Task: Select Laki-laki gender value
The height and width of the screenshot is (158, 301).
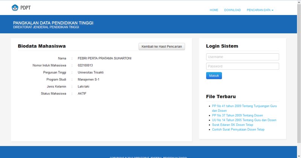Action: coord(84,87)
